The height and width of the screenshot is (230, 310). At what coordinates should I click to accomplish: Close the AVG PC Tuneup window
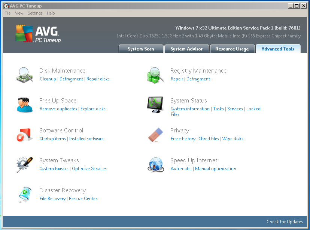pyautogui.click(x=304, y=6)
